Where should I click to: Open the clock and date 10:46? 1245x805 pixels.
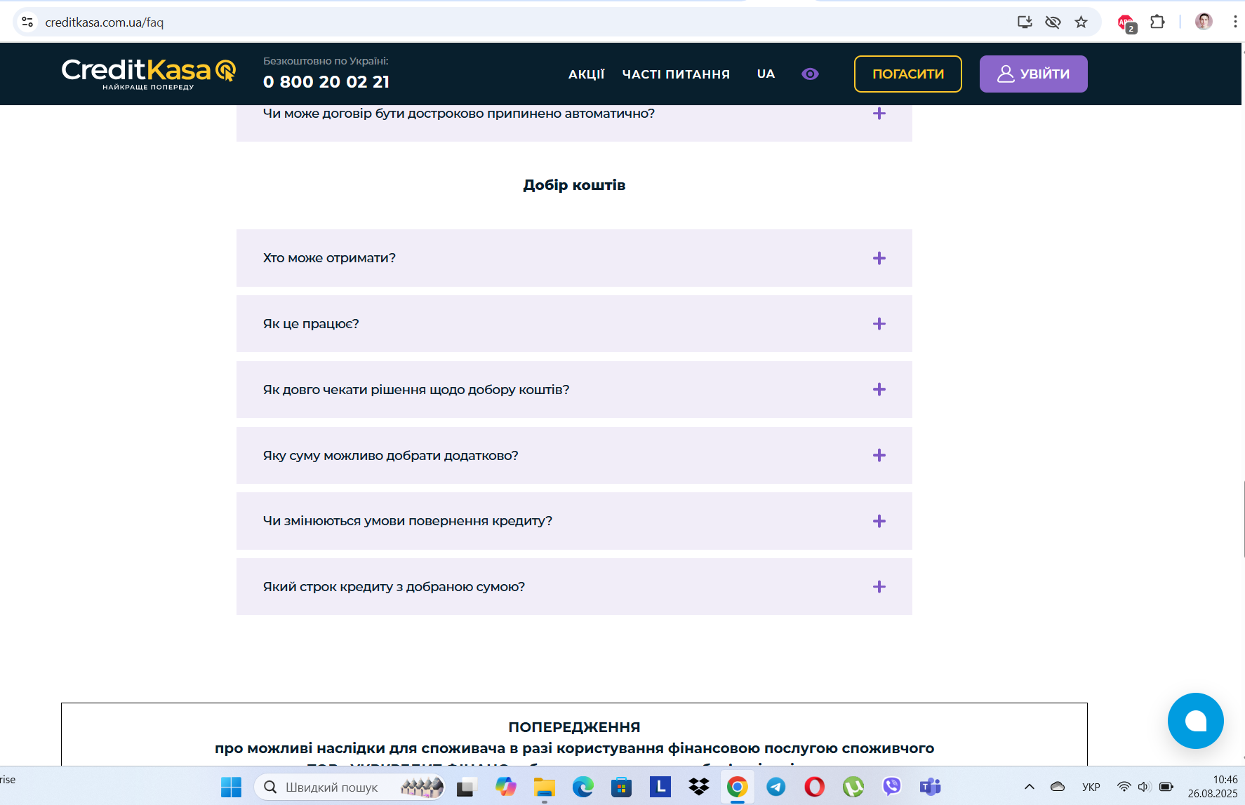1213,787
